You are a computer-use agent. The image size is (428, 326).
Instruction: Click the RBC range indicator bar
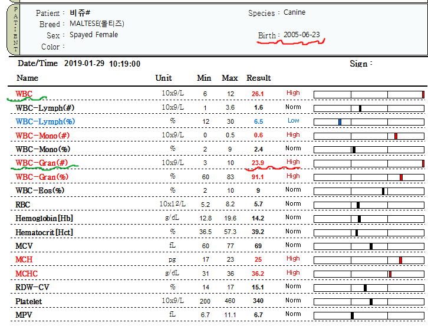369,205
